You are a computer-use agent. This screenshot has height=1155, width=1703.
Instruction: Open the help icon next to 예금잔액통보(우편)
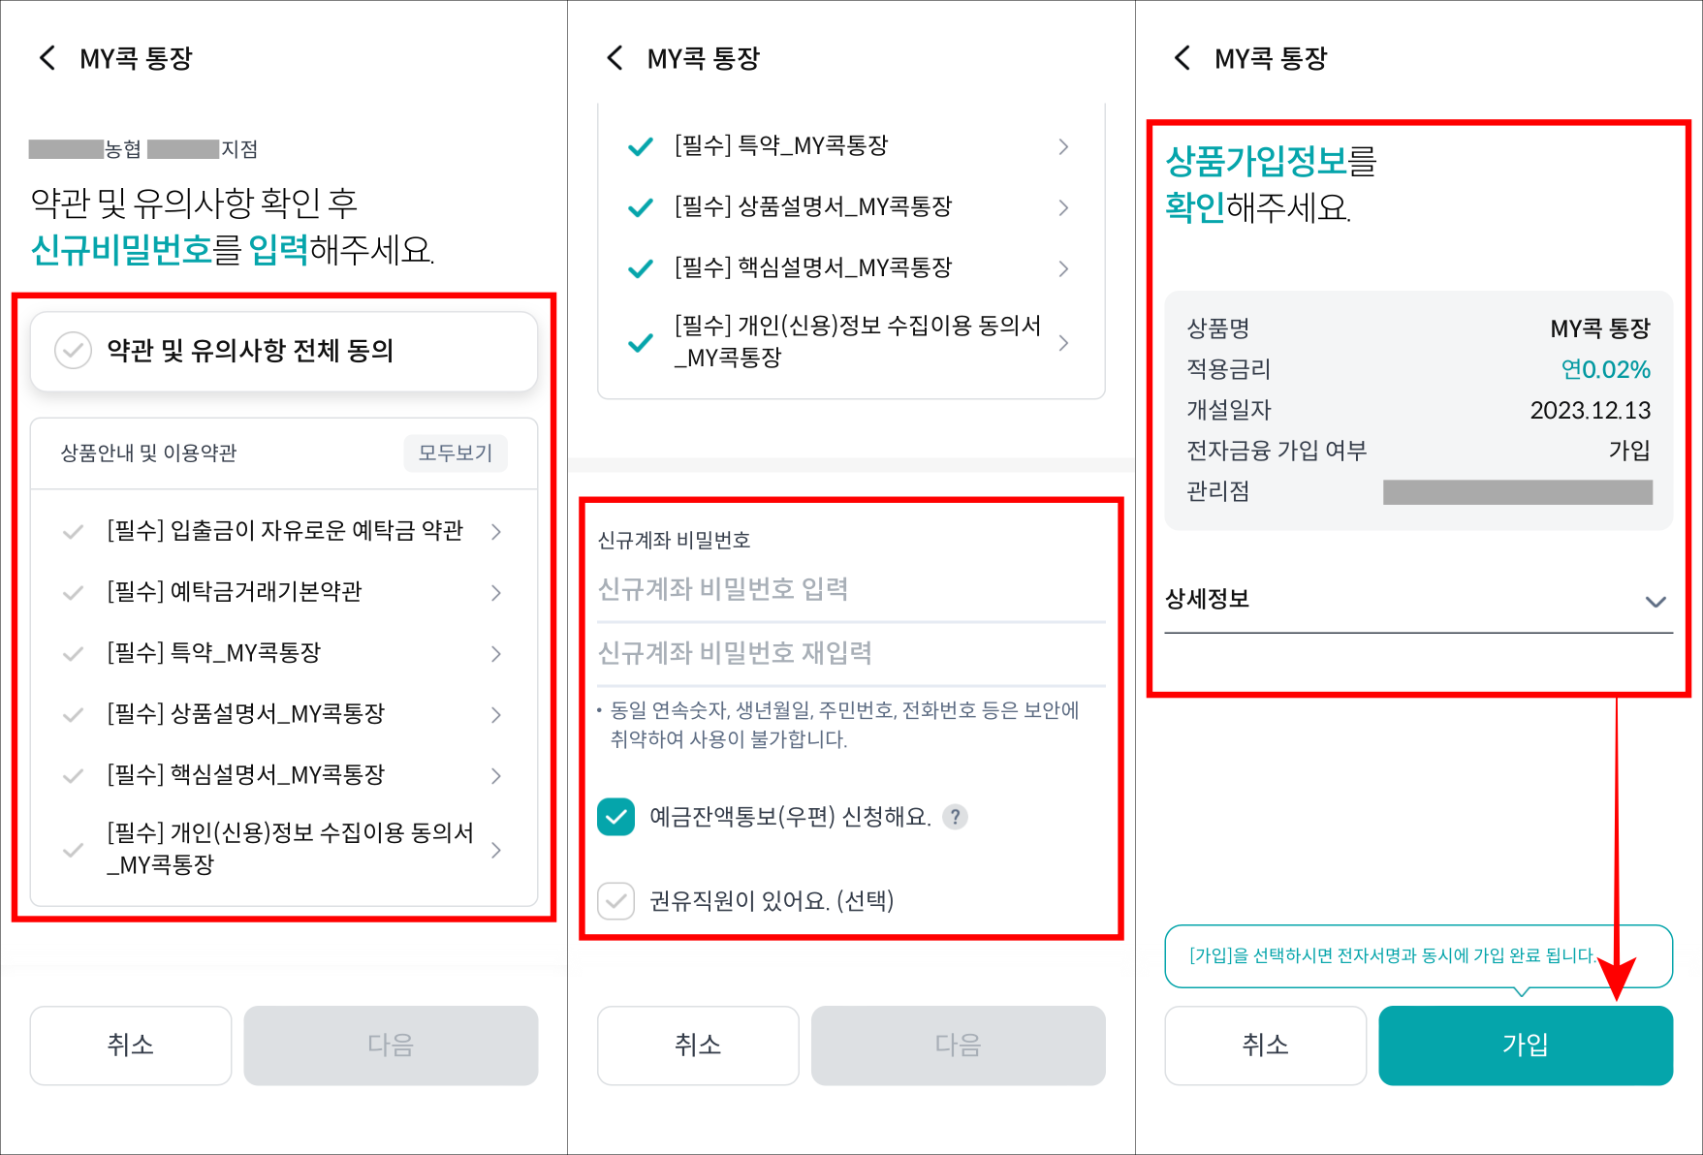pos(957,817)
